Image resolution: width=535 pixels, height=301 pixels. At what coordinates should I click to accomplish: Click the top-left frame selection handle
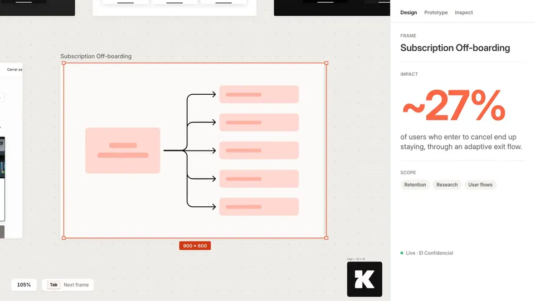(x=64, y=63)
